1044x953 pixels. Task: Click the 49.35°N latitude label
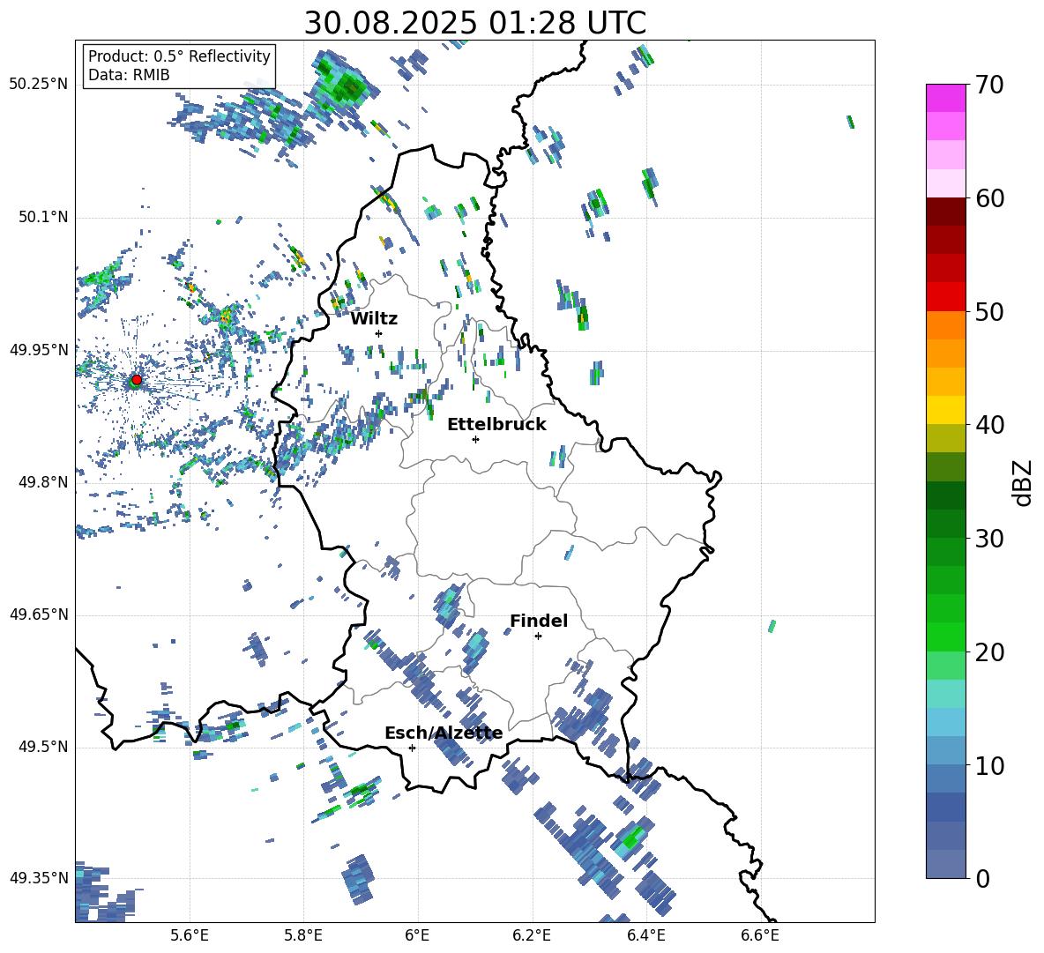39,878
